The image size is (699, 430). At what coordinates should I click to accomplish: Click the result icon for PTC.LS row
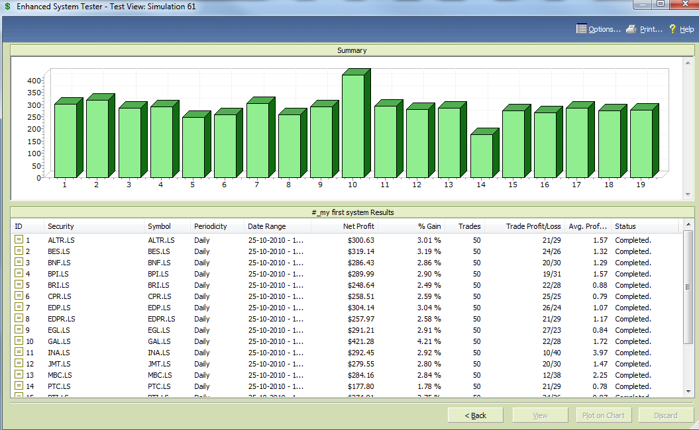point(19,386)
